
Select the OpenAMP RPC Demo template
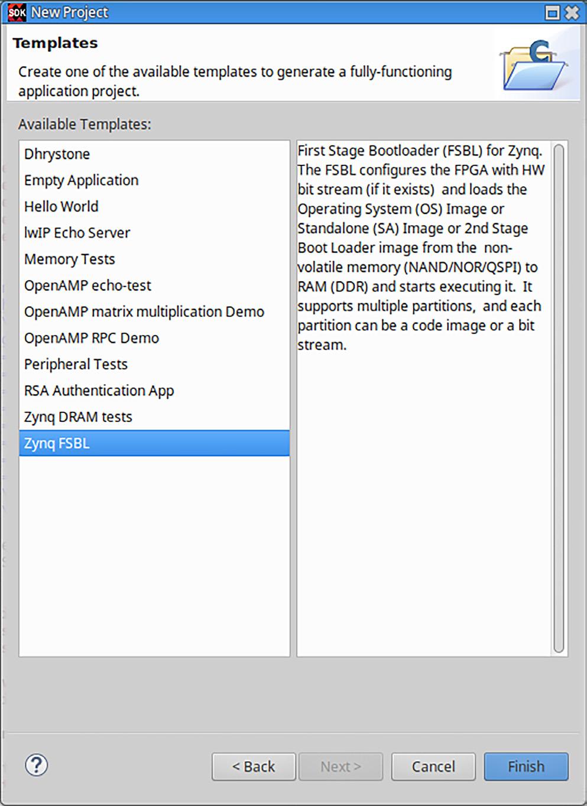pyautogui.click(x=154, y=338)
